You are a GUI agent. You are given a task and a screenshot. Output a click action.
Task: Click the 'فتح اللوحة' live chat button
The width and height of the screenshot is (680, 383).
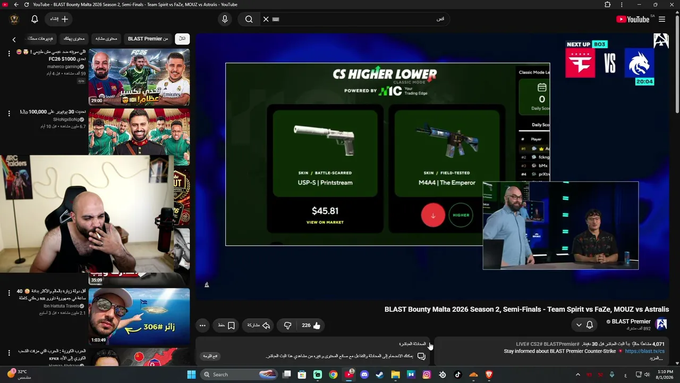(x=210, y=356)
